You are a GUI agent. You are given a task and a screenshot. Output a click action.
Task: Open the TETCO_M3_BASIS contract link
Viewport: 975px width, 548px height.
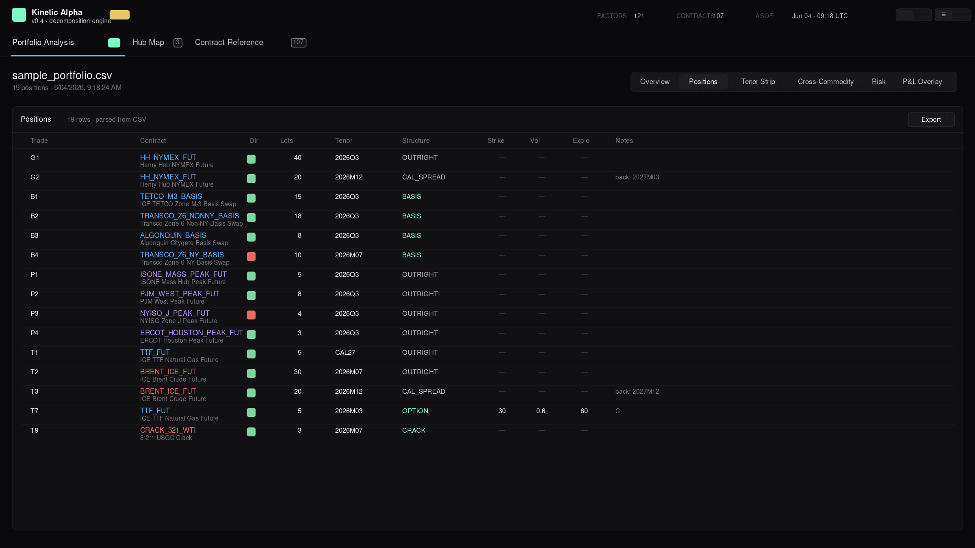click(x=171, y=196)
